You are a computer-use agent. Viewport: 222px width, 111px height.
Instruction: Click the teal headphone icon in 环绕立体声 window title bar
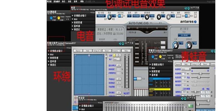120,44
